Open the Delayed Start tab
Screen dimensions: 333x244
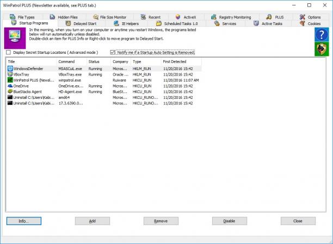(x=81, y=23)
